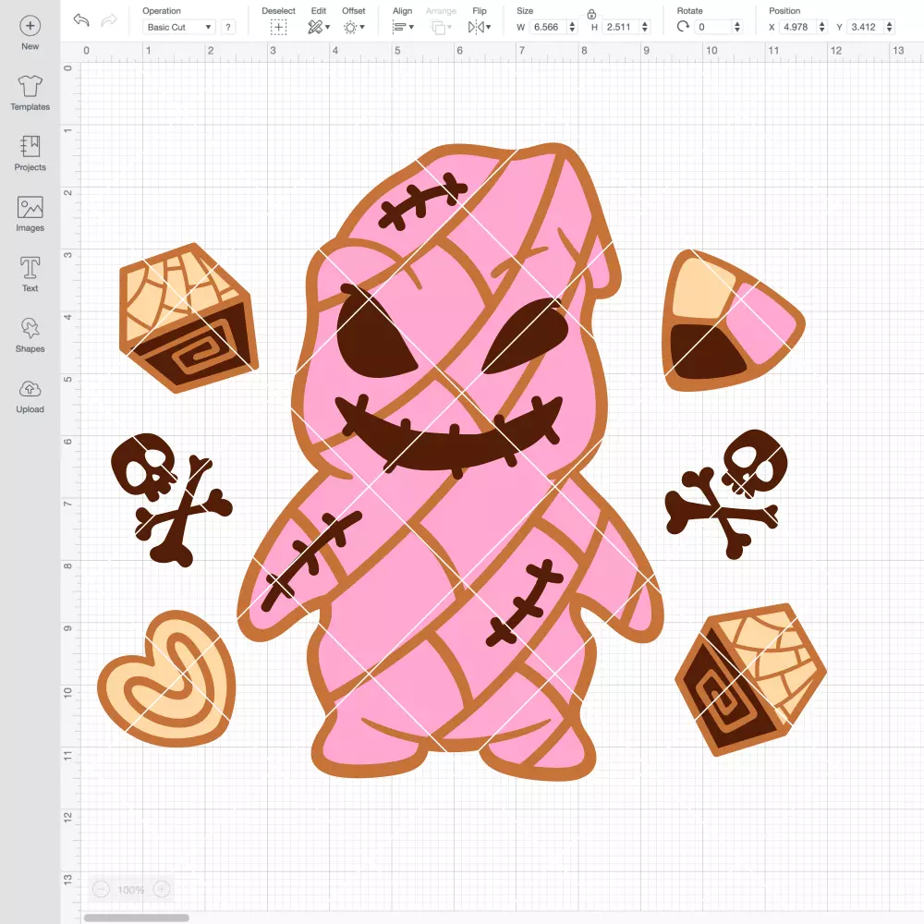This screenshot has height=924, width=924.
Task: Toggle the size aspect ratio lock
Action: [591, 14]
